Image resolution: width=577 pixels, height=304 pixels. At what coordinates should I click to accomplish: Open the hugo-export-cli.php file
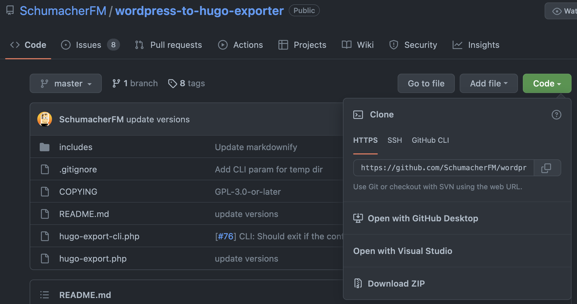pyautogui.click(x=99, y=236)
